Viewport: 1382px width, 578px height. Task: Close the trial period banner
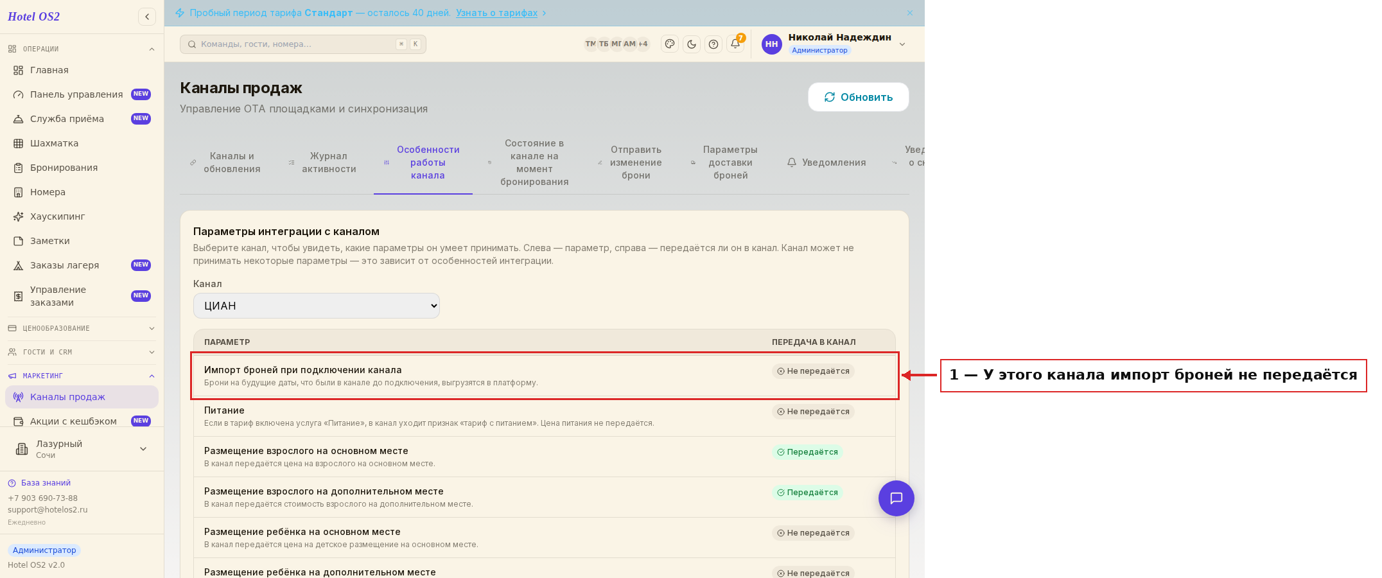click(x=910, y=13)
